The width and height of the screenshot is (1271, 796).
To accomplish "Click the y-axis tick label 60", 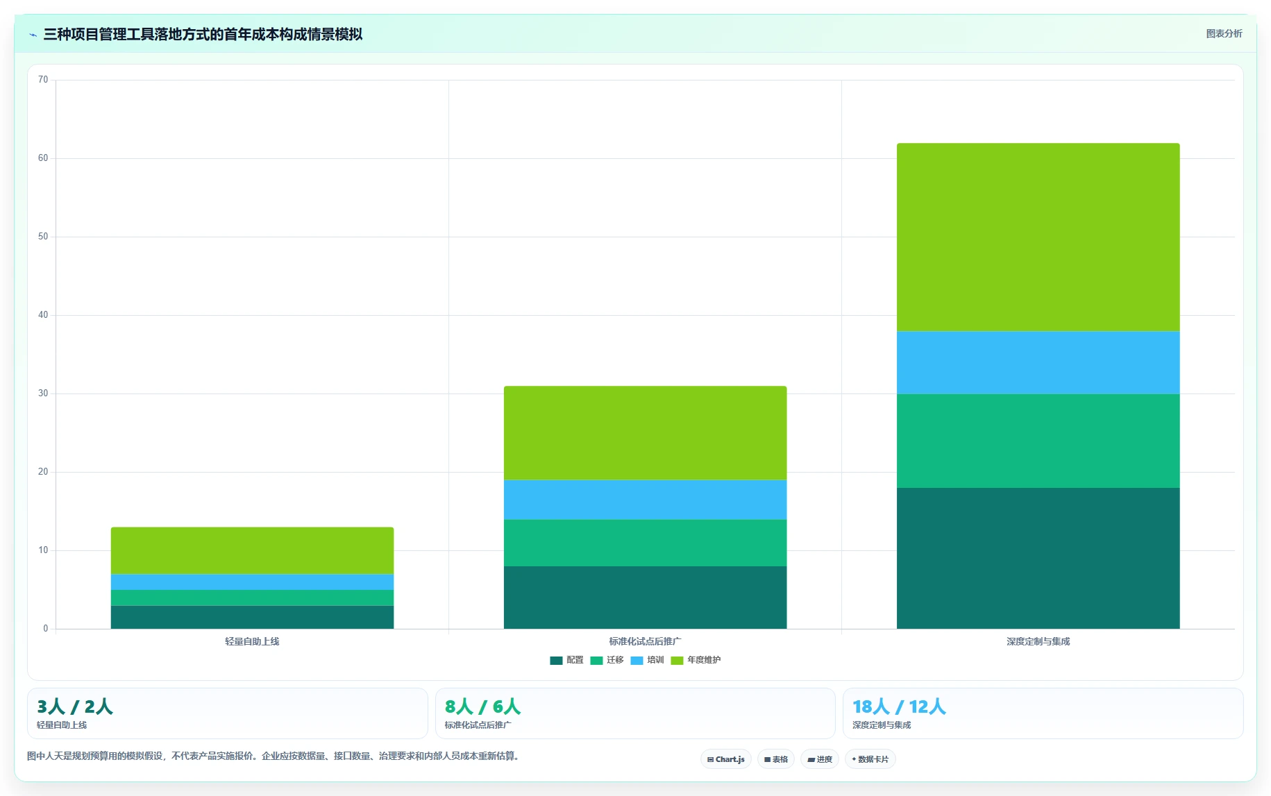I will [x=43, y=158].
